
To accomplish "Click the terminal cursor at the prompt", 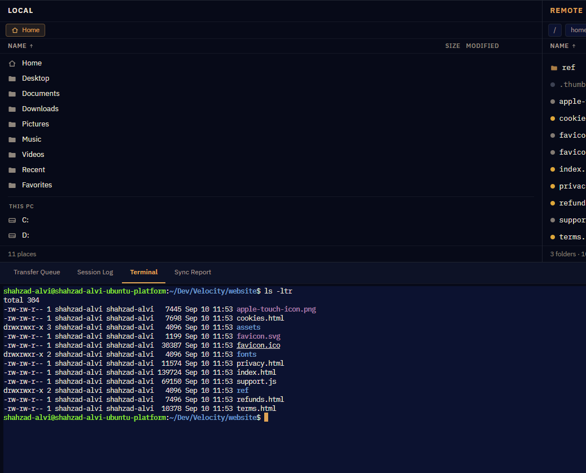I will pos(266,417).
